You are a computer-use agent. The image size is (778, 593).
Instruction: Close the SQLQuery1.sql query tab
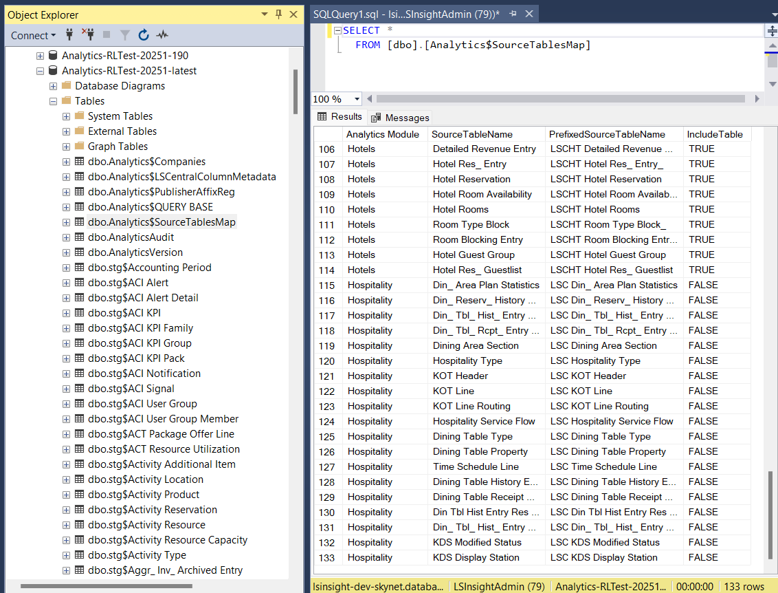pos(528,14)
